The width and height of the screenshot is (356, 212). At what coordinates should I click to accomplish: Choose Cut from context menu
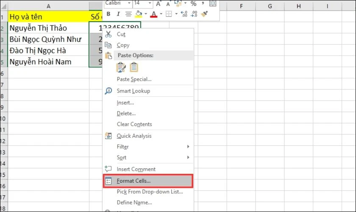coord(148,34)
